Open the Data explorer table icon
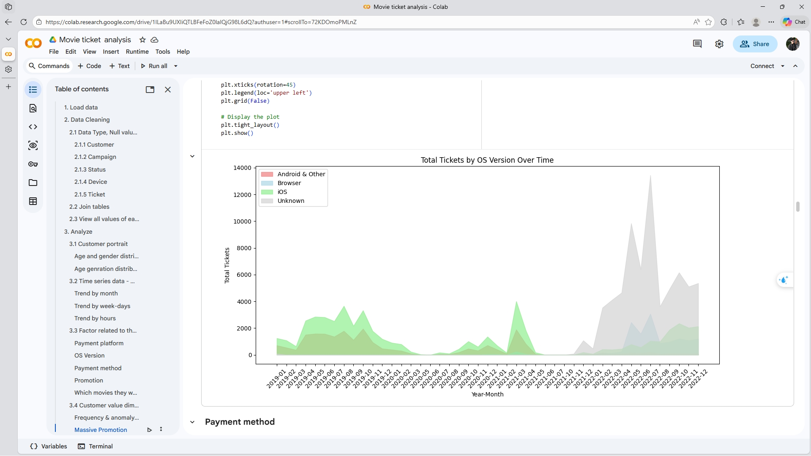 (x=33, y=201)
